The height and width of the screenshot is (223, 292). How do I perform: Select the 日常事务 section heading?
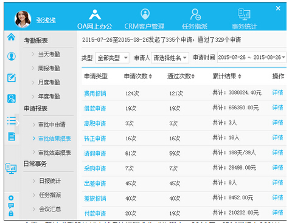coord(35,163)
